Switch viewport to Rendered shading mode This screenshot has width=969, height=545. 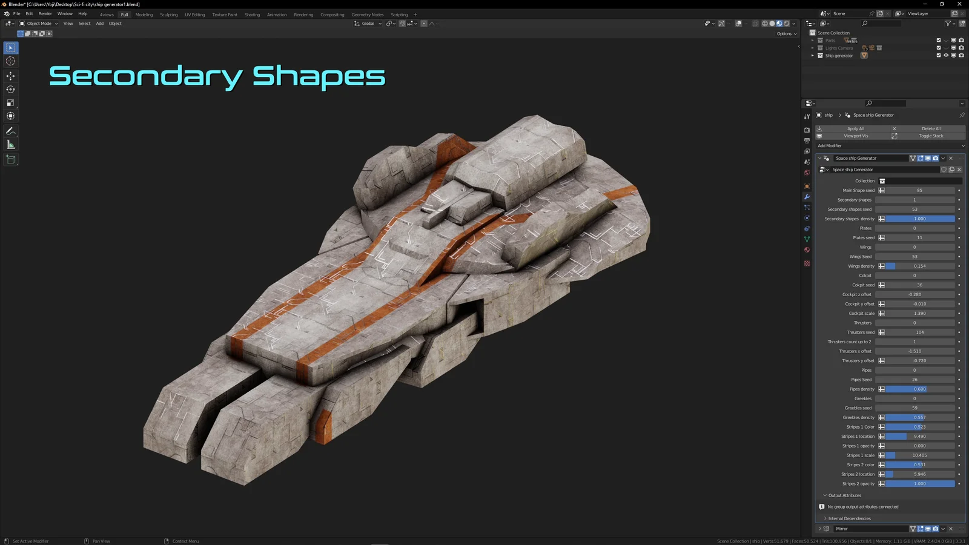pos(785,23)
